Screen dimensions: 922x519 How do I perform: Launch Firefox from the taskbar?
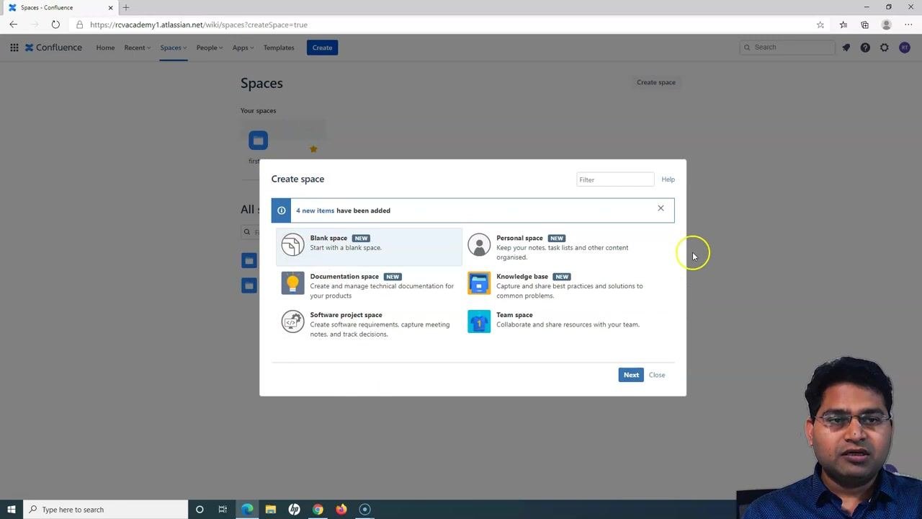[x=341, y=510]
